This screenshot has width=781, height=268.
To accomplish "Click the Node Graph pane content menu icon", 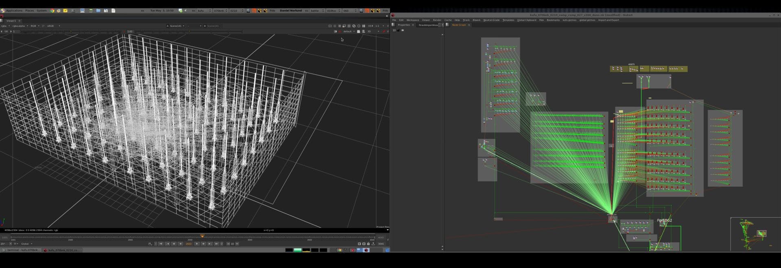I will click(447, 25).
